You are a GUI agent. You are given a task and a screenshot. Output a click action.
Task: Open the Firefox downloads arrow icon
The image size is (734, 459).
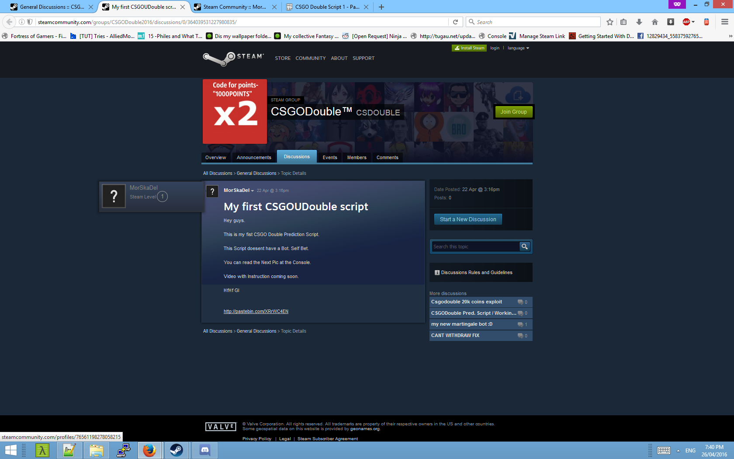[639, 22]
